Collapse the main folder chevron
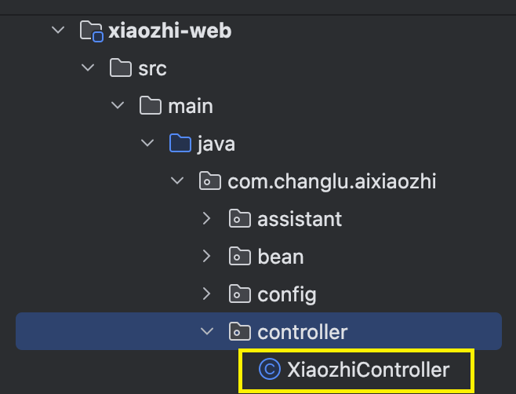Screen dimensions: 516x394 118,105
